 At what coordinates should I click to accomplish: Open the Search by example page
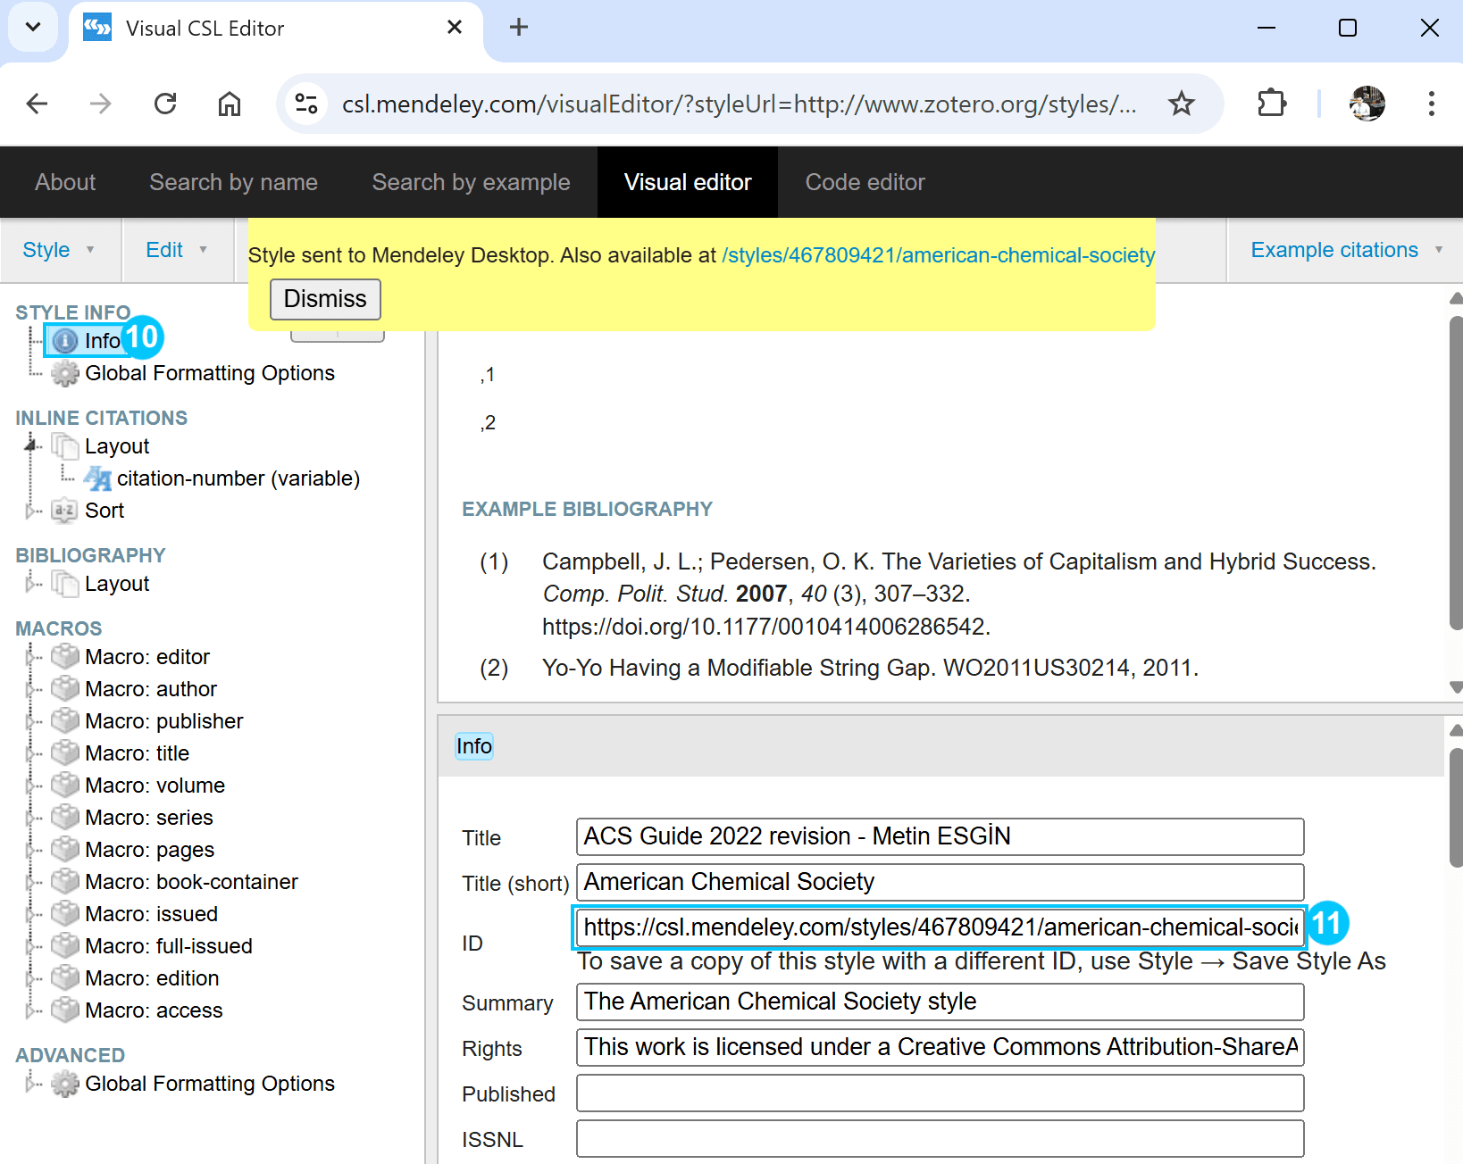[471, 182]
